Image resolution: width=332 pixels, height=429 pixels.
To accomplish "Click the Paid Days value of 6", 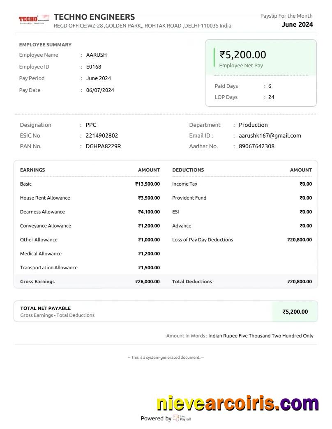I will tap(270, 86).
